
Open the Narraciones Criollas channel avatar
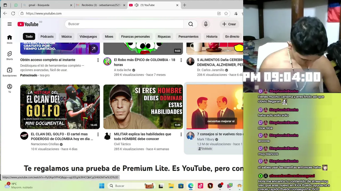click(24, 136)
